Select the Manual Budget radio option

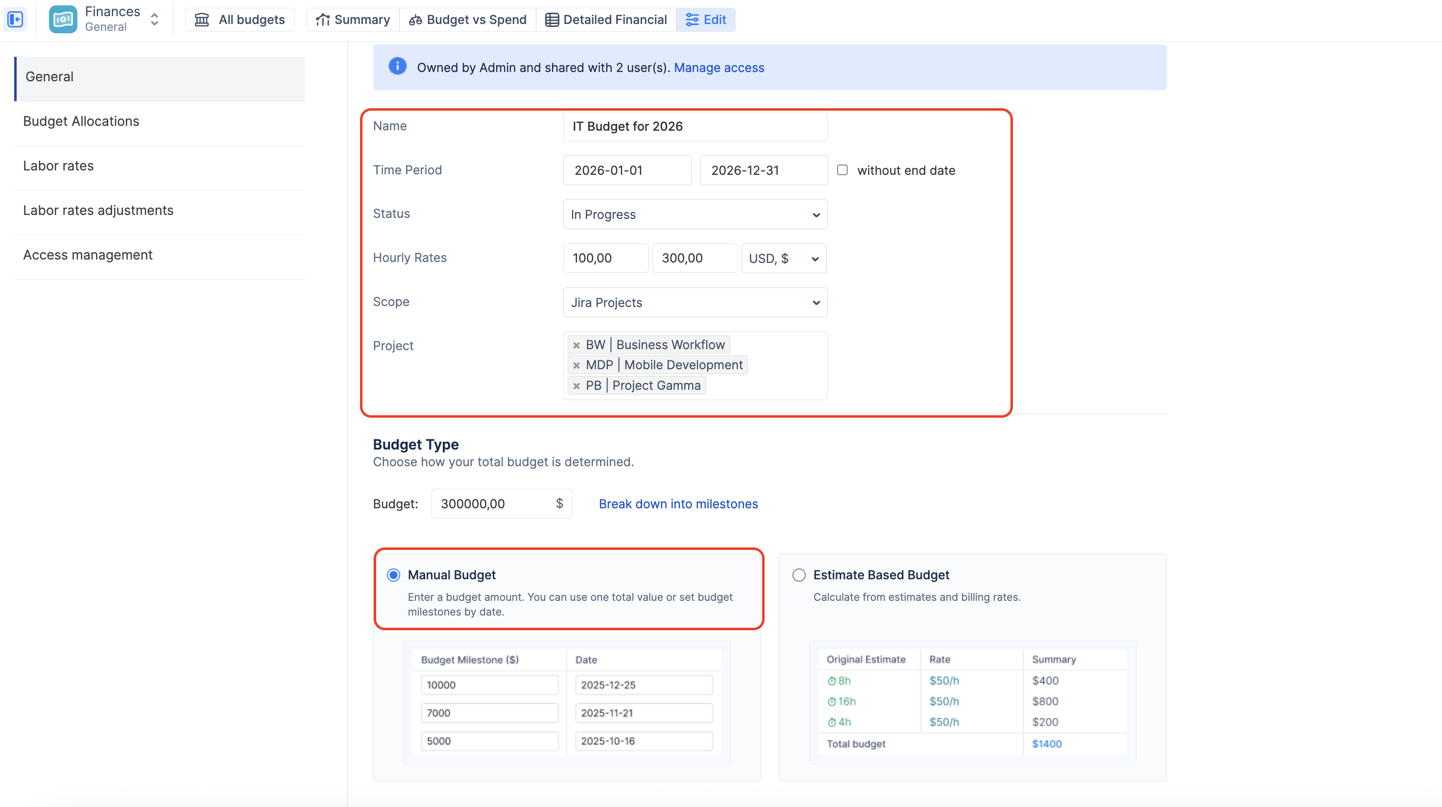[393, 575]
